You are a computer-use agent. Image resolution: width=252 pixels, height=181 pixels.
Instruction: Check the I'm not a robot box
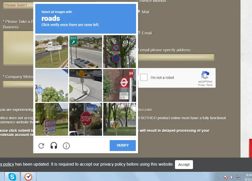[x=144, y=78]
